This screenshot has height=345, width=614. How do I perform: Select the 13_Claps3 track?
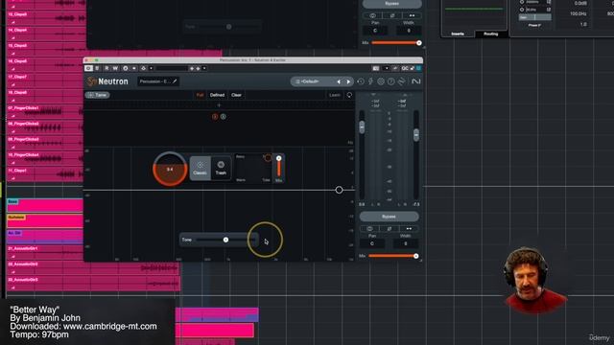point(17,14)
